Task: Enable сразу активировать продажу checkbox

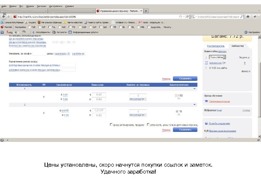Action: click(111, 124)
